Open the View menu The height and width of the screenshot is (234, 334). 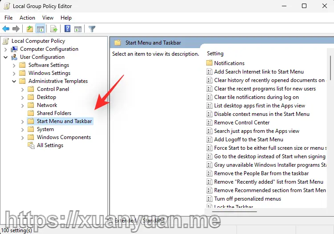pyautogui.click(x=48, y=18)
